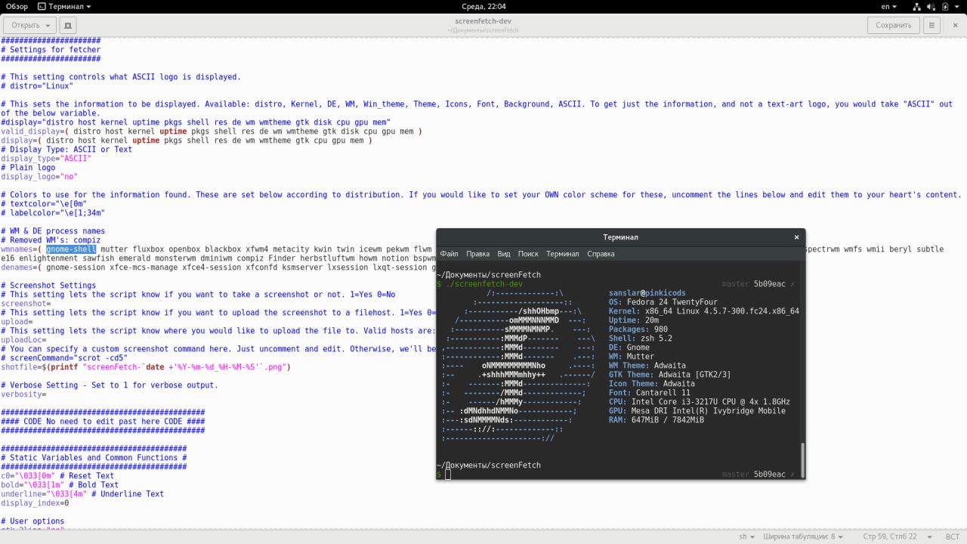The image size is (967, 544).
Task: Click the new document icon beside Открыть
Action: [x=68, y=25]
